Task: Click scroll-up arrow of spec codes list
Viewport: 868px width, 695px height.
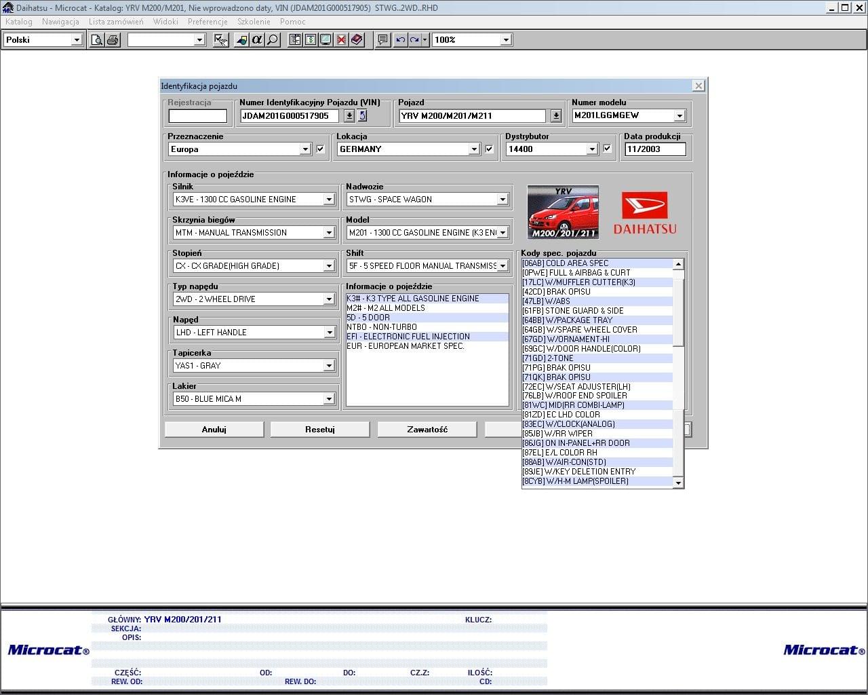Action: click(x=678, y=264)
